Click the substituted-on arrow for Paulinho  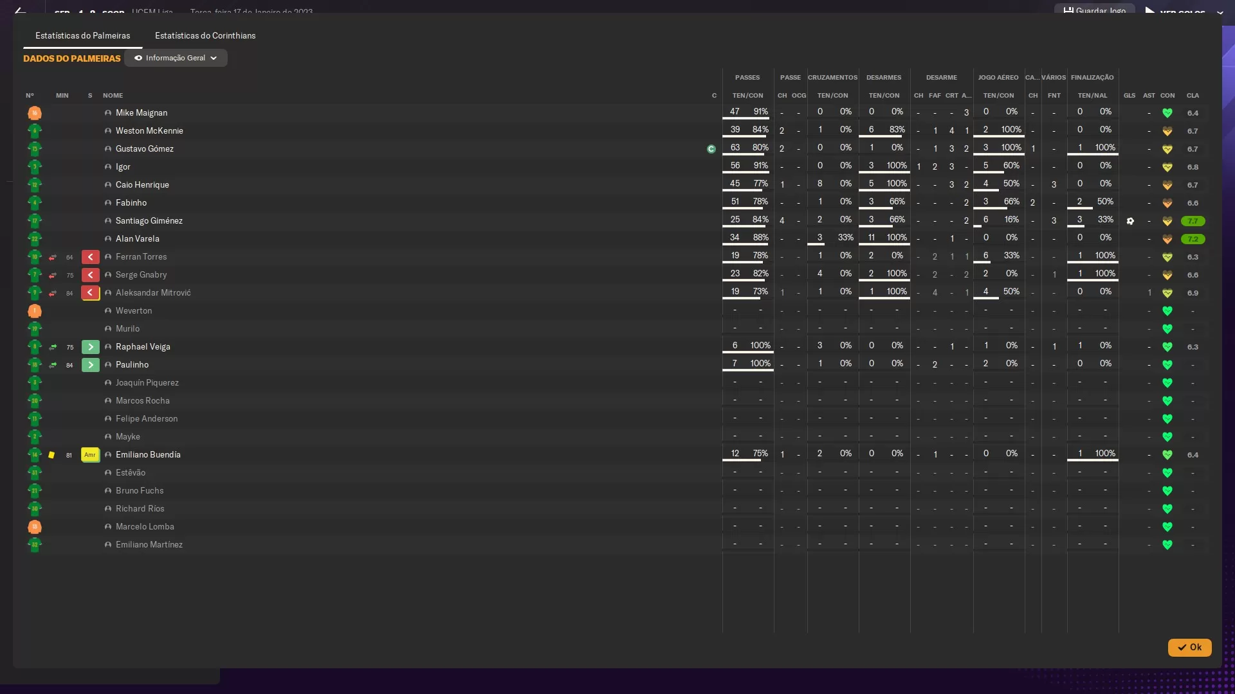(x=91, y=365)
